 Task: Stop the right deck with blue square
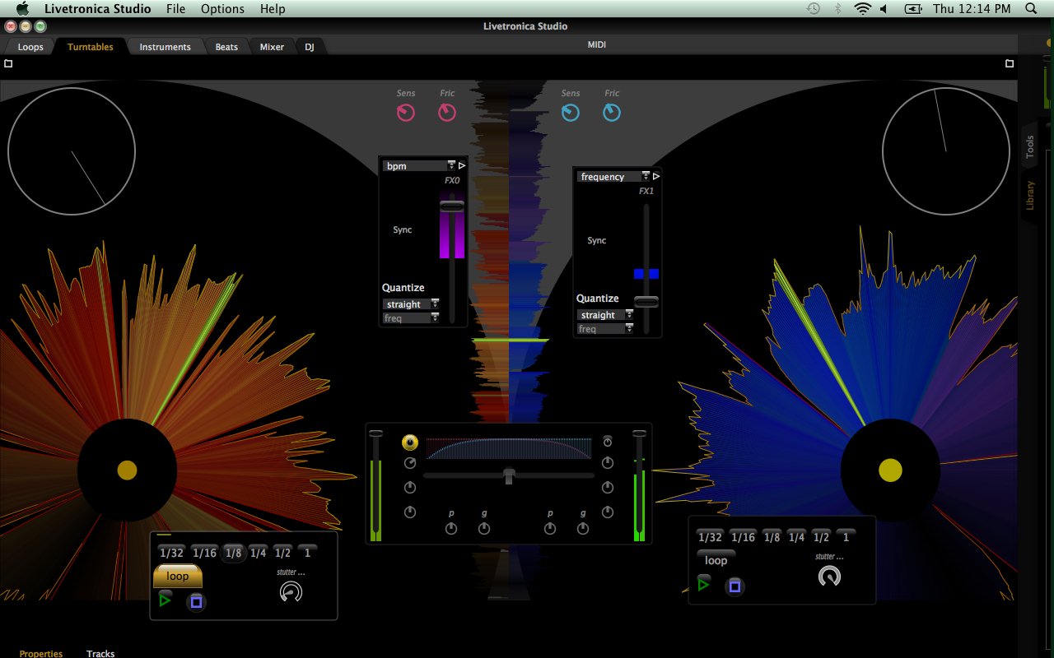pos(735,586)
